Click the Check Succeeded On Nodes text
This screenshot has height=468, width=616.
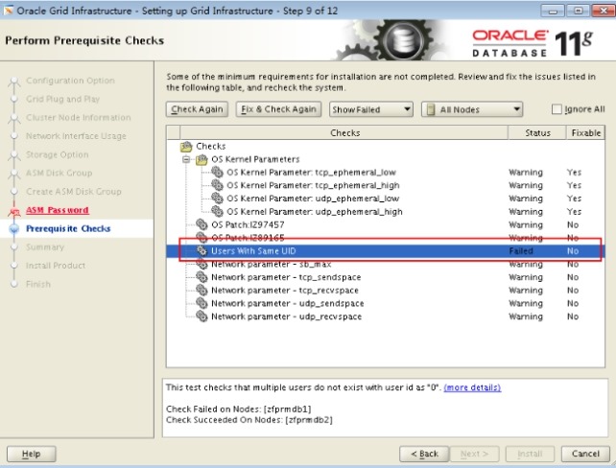click(x=249, y=420)
